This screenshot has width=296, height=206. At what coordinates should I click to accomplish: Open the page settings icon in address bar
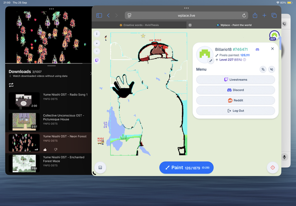(x=129, y=15)
